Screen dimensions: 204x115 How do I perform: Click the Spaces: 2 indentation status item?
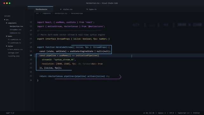click(x=162, y=113)
